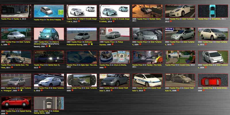Open the Choro Q Works thumbnail
Image resolution: width=230 pixels, height=115 pixels.
[x=114, y=57]
